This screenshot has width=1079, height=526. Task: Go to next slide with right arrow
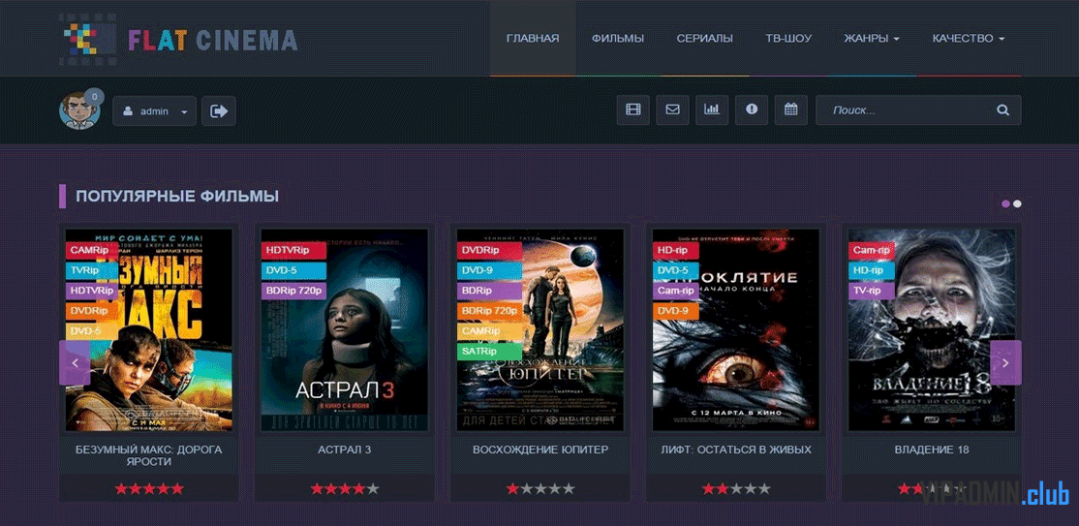coord(1005,363)
